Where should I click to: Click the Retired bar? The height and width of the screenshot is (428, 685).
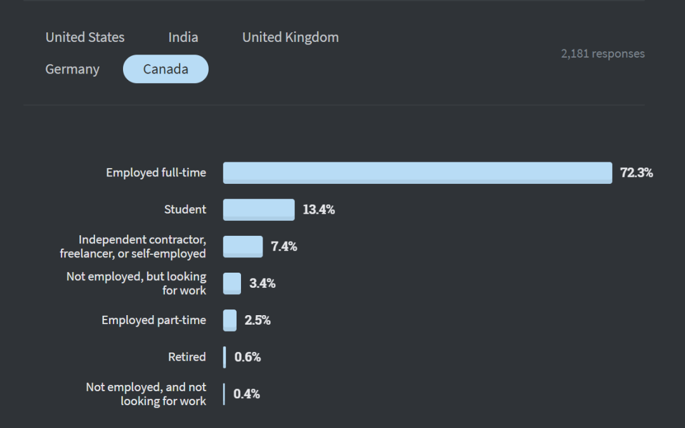(x=225, y=357)
